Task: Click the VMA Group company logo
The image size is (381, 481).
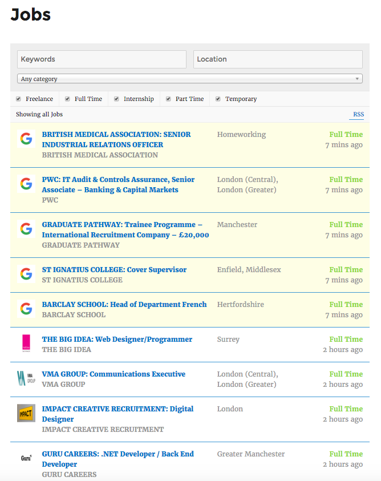Action: [26, 378]
